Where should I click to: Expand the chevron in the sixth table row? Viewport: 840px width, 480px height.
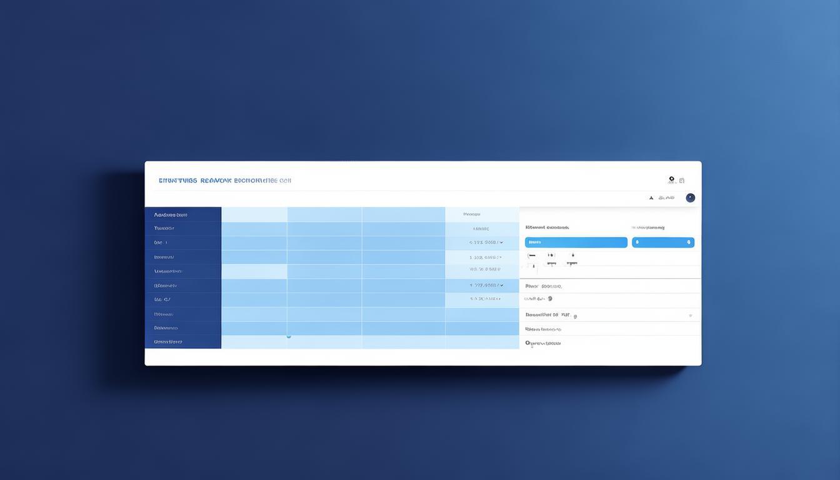(501, 285)
